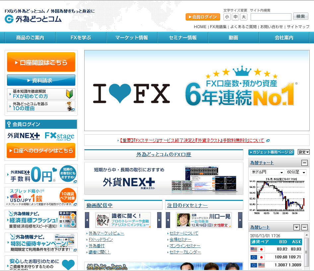Image resolution: width=314 pixels, height=271 pixels.
Task: Open the 会社案内 menu tab
Action: click(x=284, y=38)
